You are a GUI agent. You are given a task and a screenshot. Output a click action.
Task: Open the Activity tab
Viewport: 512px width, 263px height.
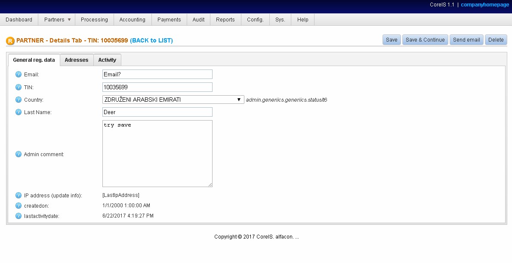[x=107, y=60]
